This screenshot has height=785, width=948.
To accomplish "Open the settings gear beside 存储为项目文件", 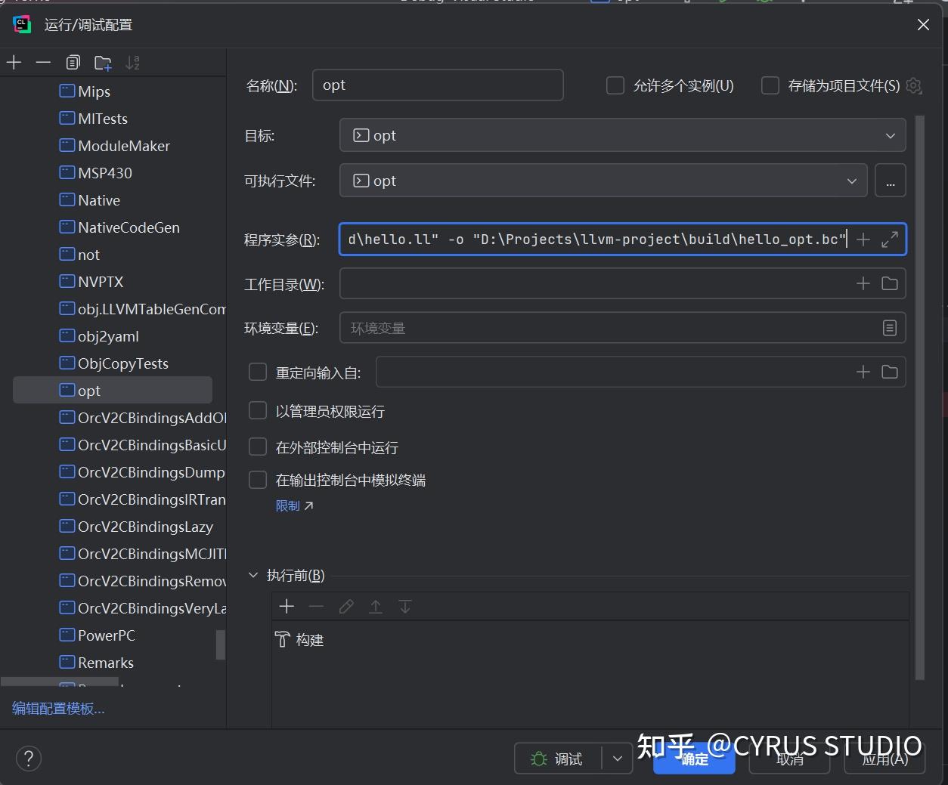I will 913,85.
